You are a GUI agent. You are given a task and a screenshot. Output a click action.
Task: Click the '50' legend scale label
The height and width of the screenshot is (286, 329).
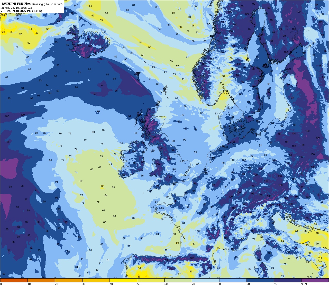139,284
